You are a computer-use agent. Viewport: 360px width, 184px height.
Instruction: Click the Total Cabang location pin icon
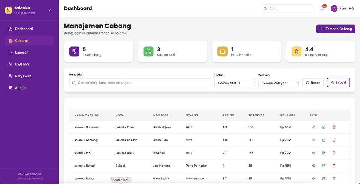coord(74,51)
